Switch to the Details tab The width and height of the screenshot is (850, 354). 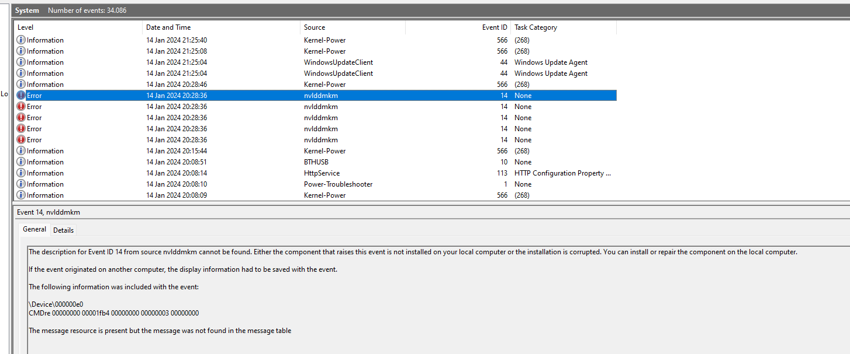[63, 230]
